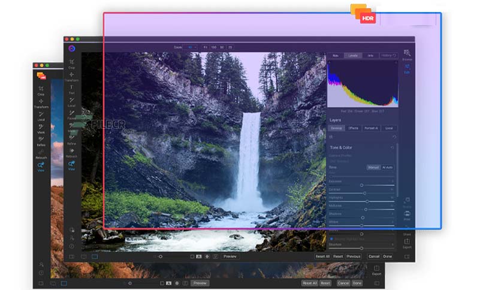Select the Crop tool in the back window

tap(41, 90)
